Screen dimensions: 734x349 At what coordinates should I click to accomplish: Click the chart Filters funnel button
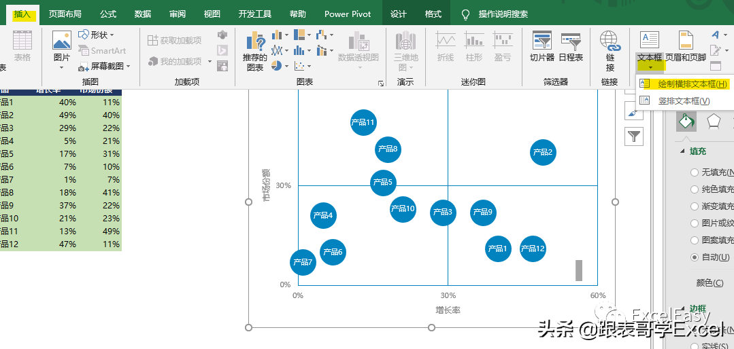tap(634, 136)
